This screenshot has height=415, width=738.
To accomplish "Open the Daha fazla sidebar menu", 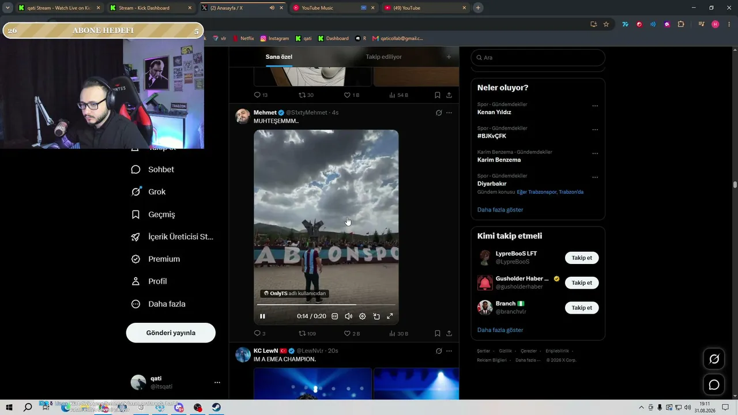I will (159, 304).
